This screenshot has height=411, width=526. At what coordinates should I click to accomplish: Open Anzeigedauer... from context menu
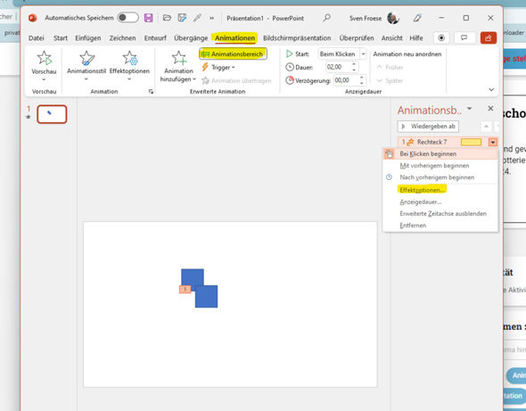tap(440, 202)
